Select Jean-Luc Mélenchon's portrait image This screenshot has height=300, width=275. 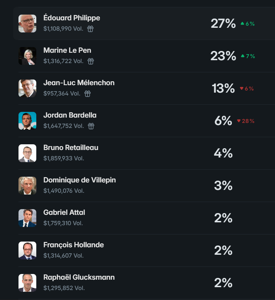[27, 88]
